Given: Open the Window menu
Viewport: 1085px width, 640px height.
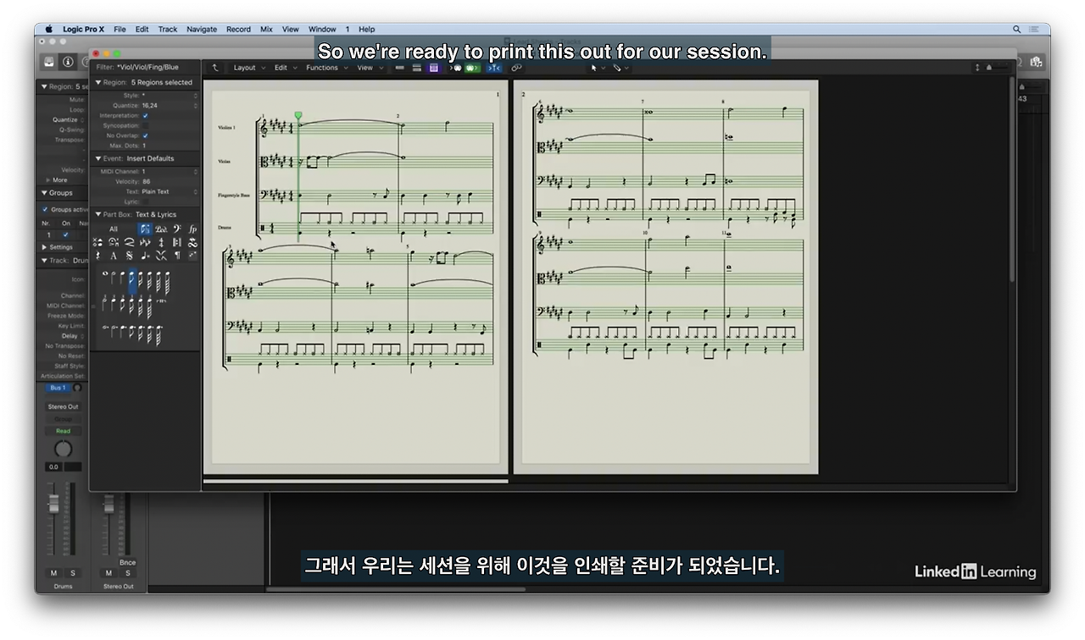Looking at the screenshot, I should coord(322,29).
